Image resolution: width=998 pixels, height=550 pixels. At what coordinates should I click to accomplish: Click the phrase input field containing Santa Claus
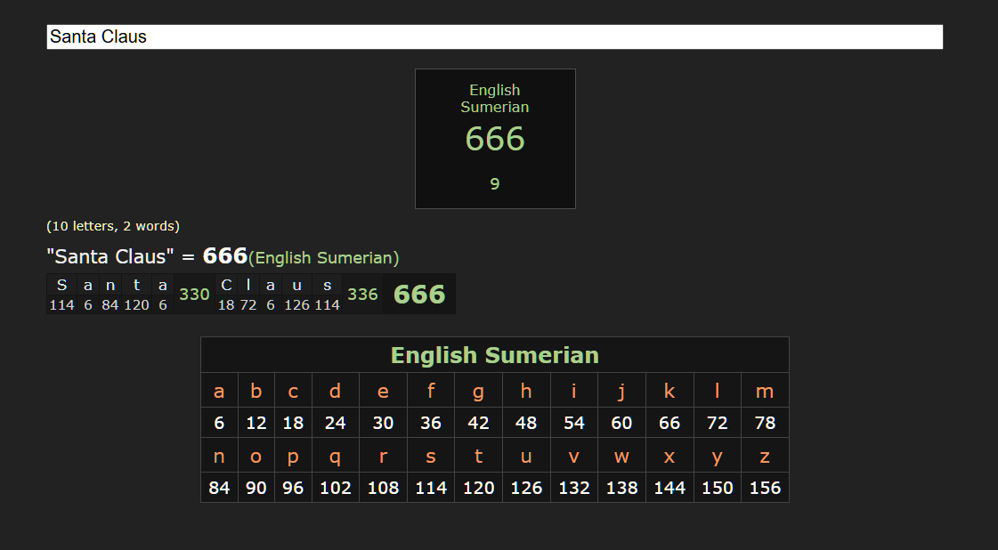494,36
